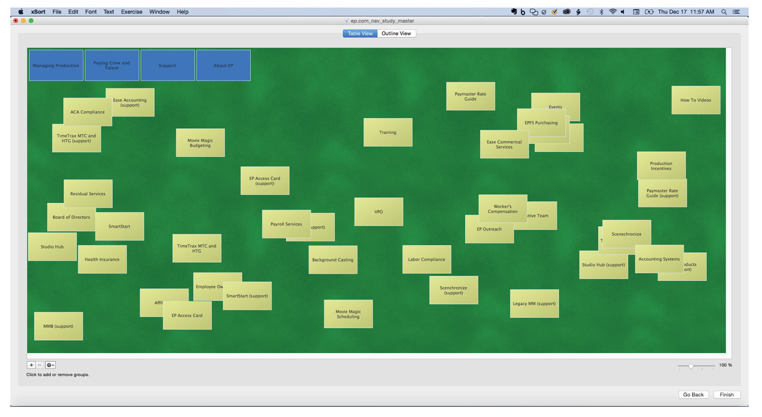Viewport: 762px width, 417px height.
Task: Select the Production Incentives card
Action: pos(661,166)
